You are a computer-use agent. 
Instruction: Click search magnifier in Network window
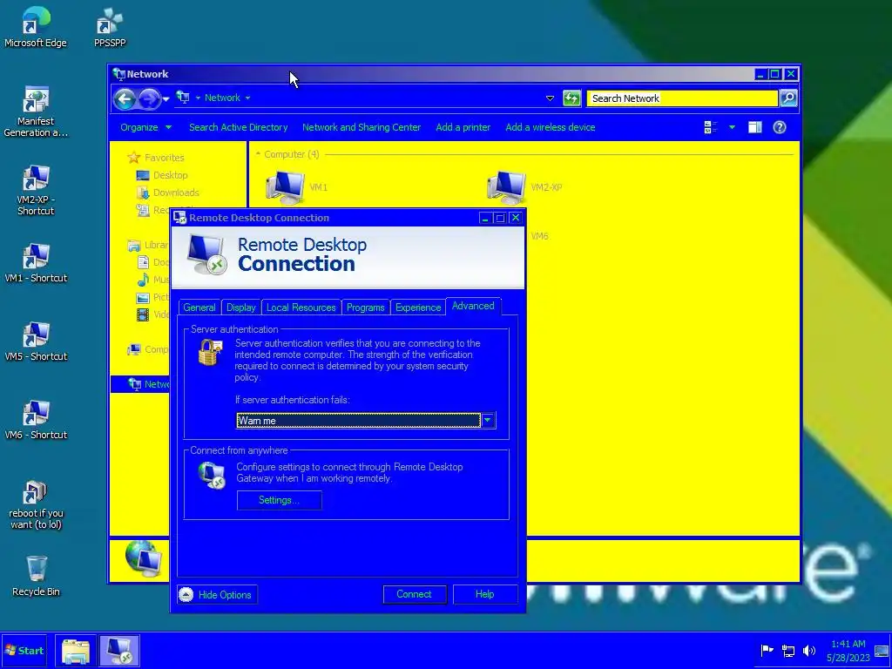pos(788,98)
